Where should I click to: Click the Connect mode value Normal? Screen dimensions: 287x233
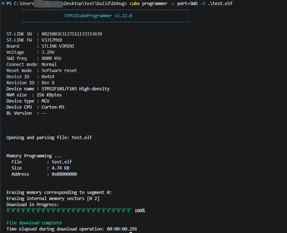[x=49, y=65]
